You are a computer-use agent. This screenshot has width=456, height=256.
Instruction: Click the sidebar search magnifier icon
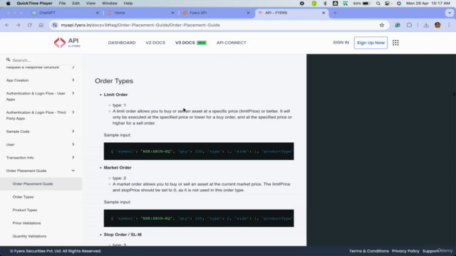(8, 60)
